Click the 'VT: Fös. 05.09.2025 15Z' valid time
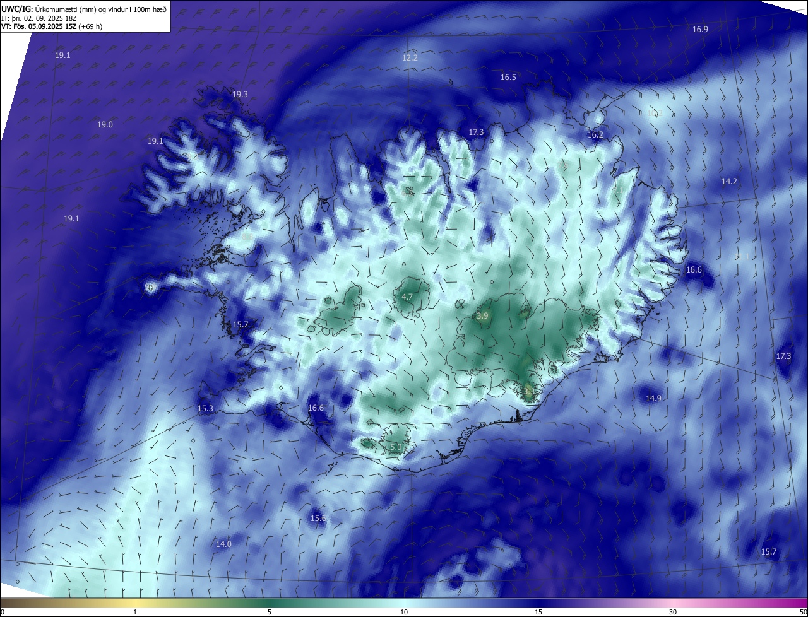Image resolution: width=808 pixels, height=617 pixels. (39, 26)
